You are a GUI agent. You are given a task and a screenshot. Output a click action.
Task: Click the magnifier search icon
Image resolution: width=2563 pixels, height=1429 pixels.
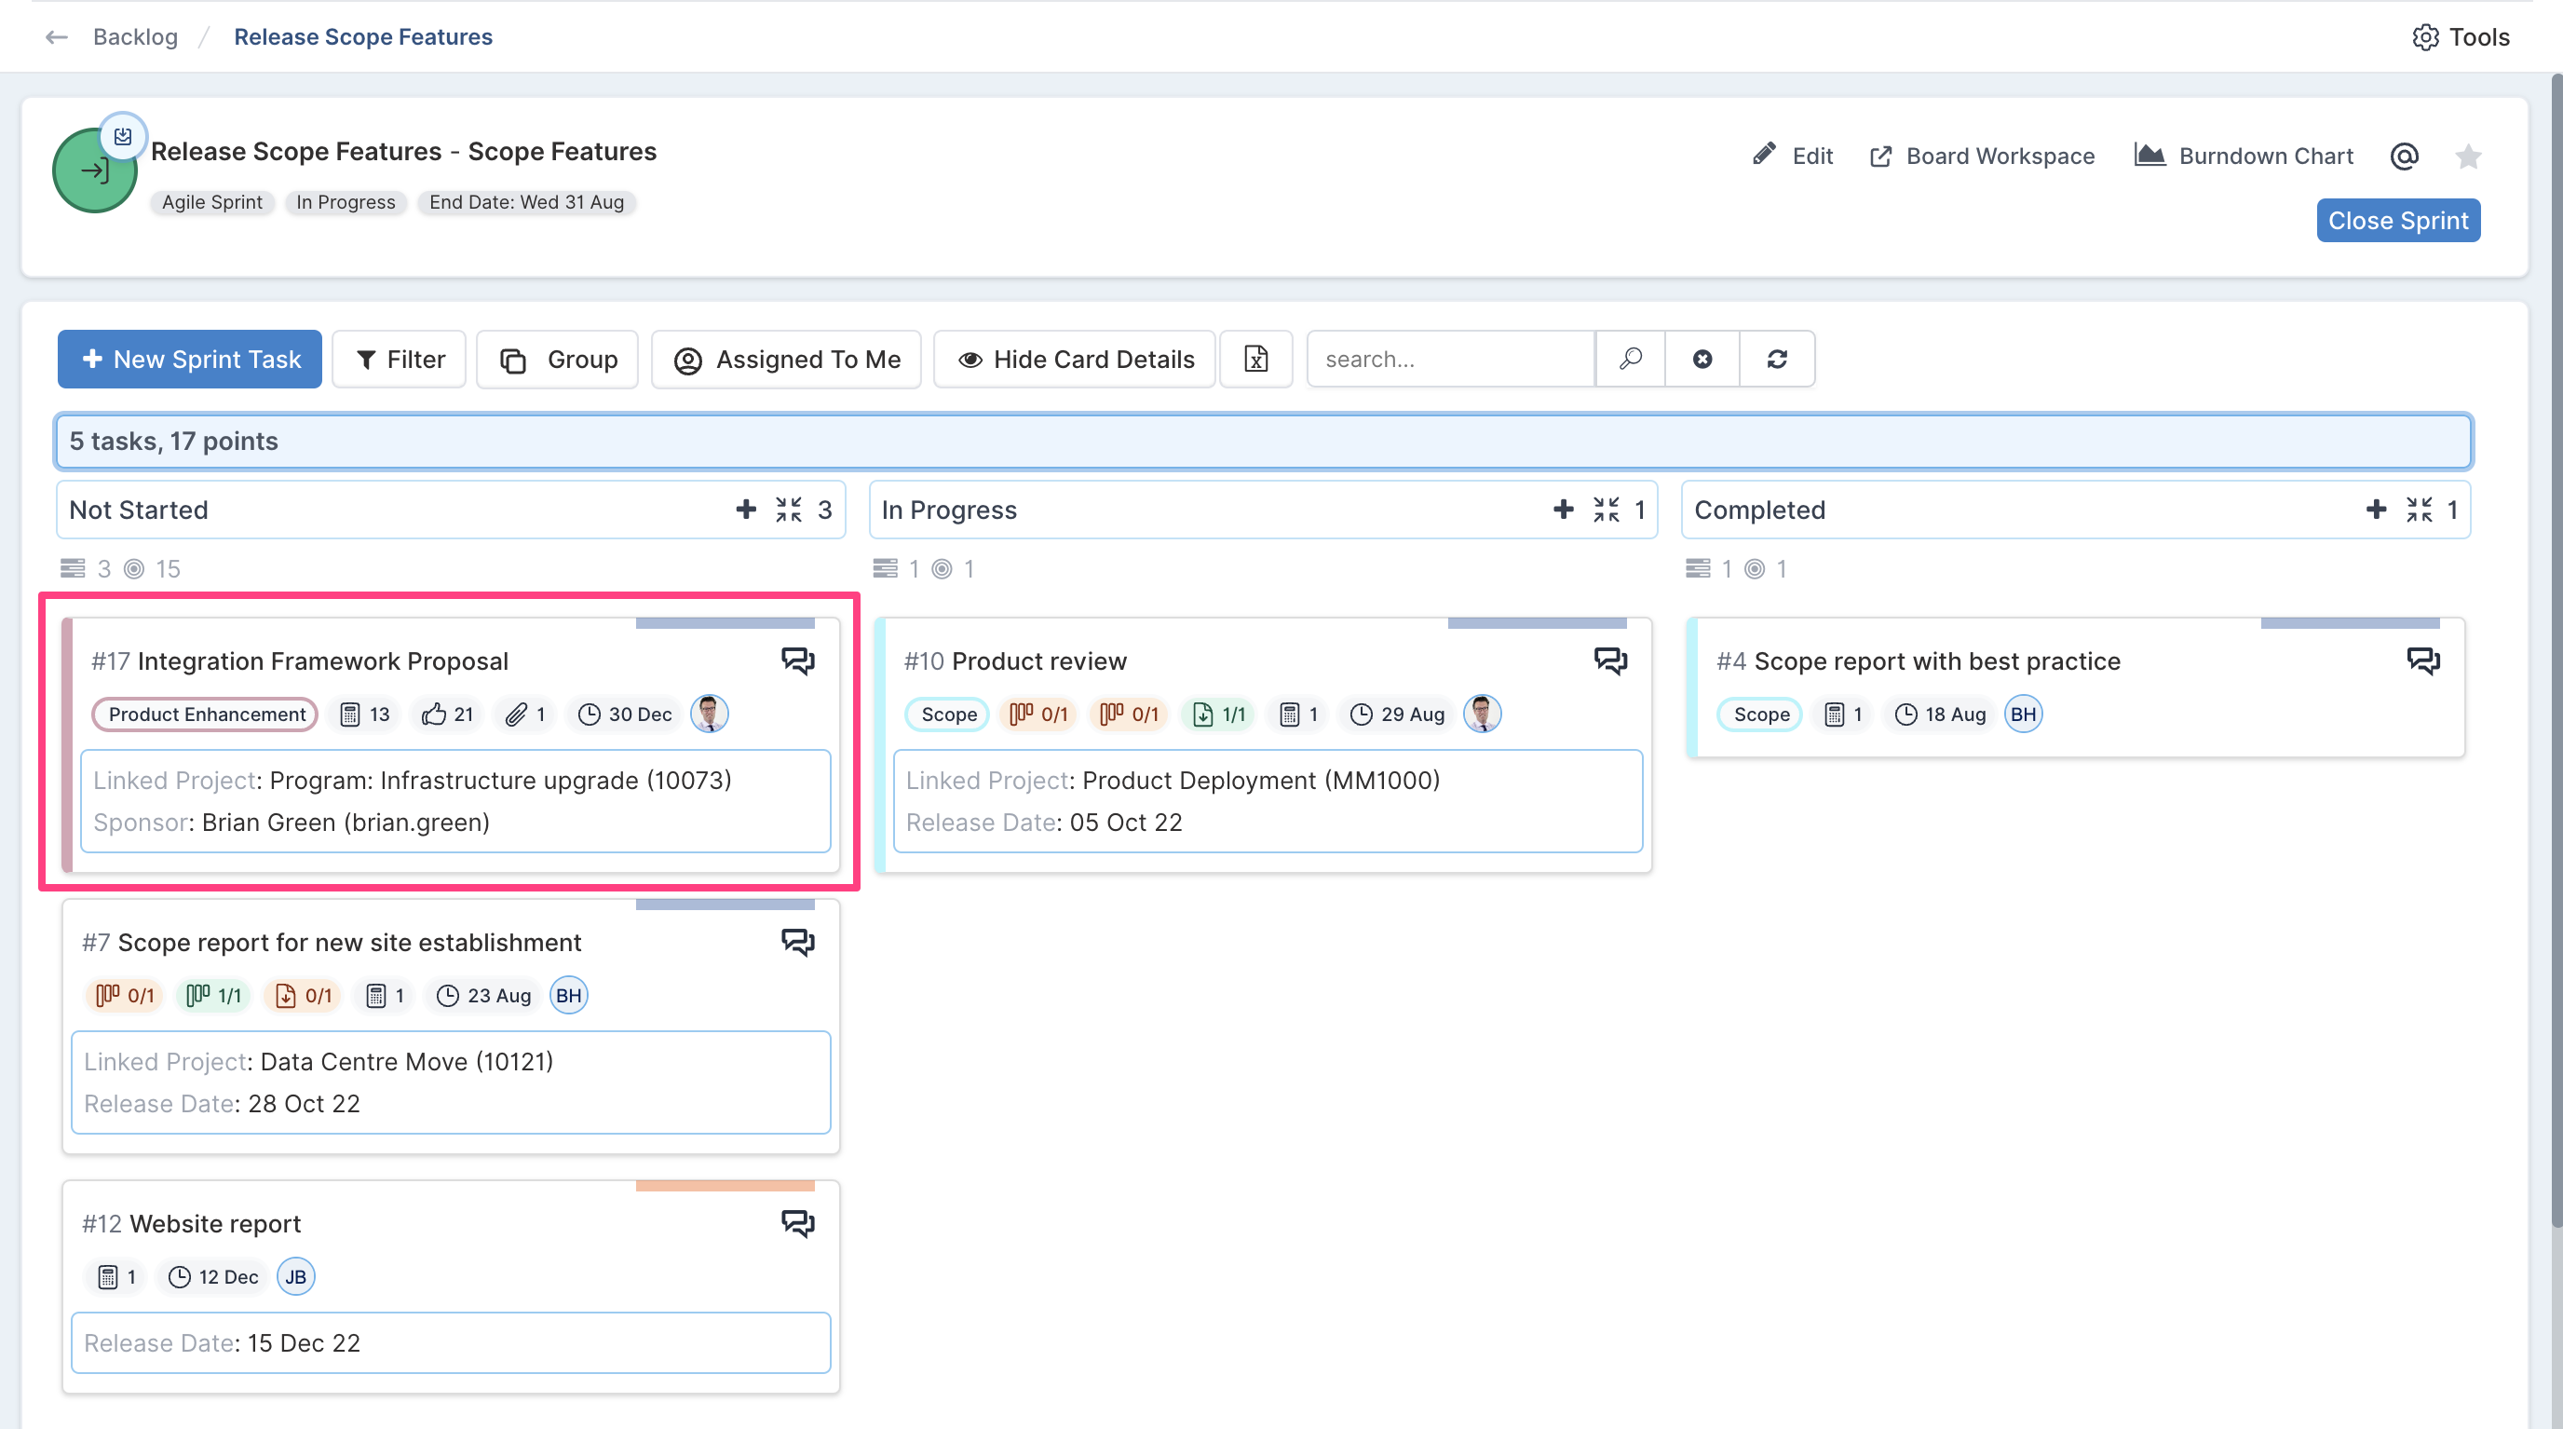coord(1630,360)
